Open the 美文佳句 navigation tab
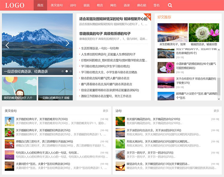This screenshot has height=177, width=224. click(x=56, y=5)
